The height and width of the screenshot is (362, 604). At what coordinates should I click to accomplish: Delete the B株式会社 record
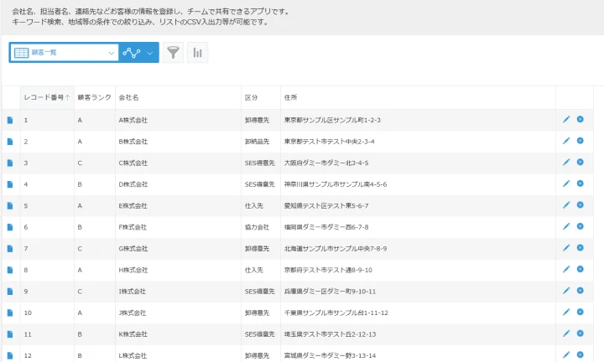coord(581,141)
